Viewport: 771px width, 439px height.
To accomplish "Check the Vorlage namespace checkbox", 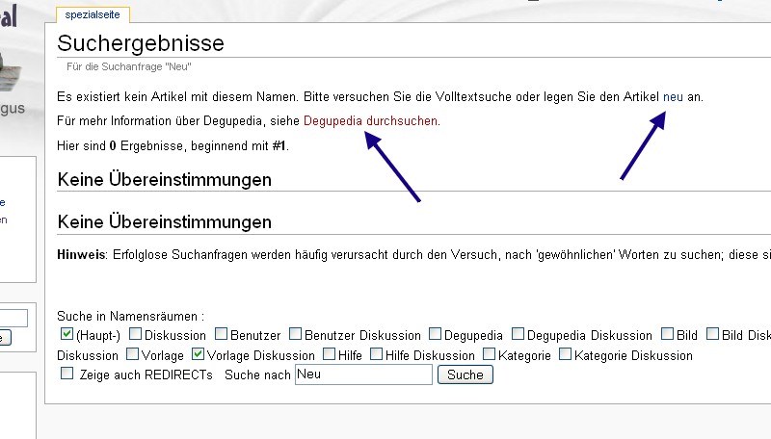I will pyautogui.click(x=133, y=355).
